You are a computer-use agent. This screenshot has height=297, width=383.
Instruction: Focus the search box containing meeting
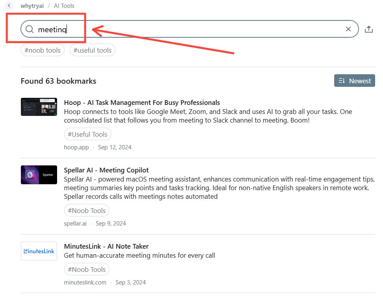[190, 29]
